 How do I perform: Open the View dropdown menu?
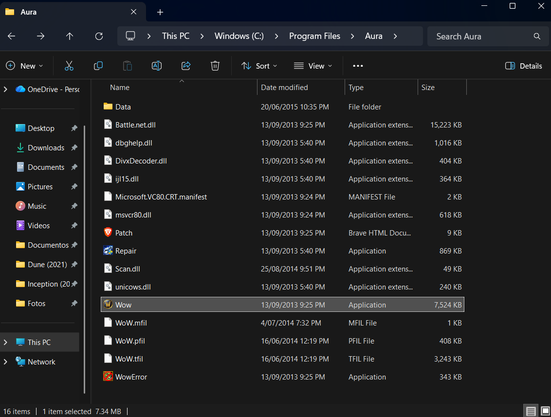click(x=313, y=66)
